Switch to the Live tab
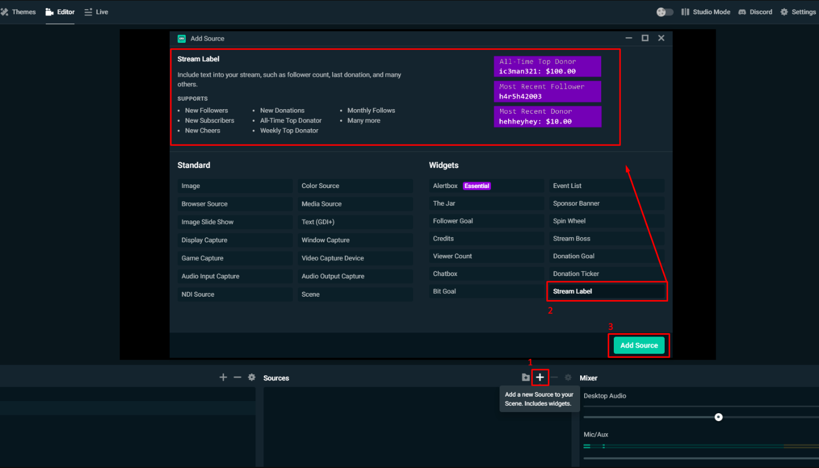 (96, 12)
